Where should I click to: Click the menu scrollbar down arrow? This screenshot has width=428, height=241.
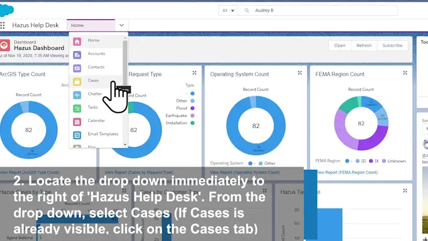(x=125, y=145)
